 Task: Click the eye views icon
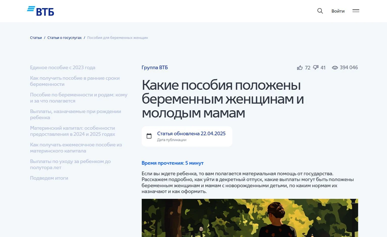(335, 68)
